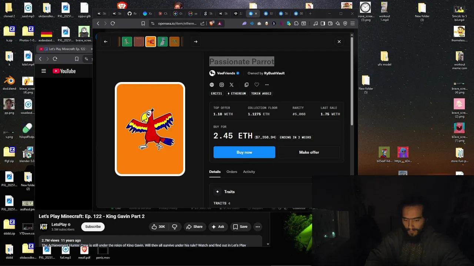
Task: Open the Brave VPN shield icon
Action: (x=345, y=23)
